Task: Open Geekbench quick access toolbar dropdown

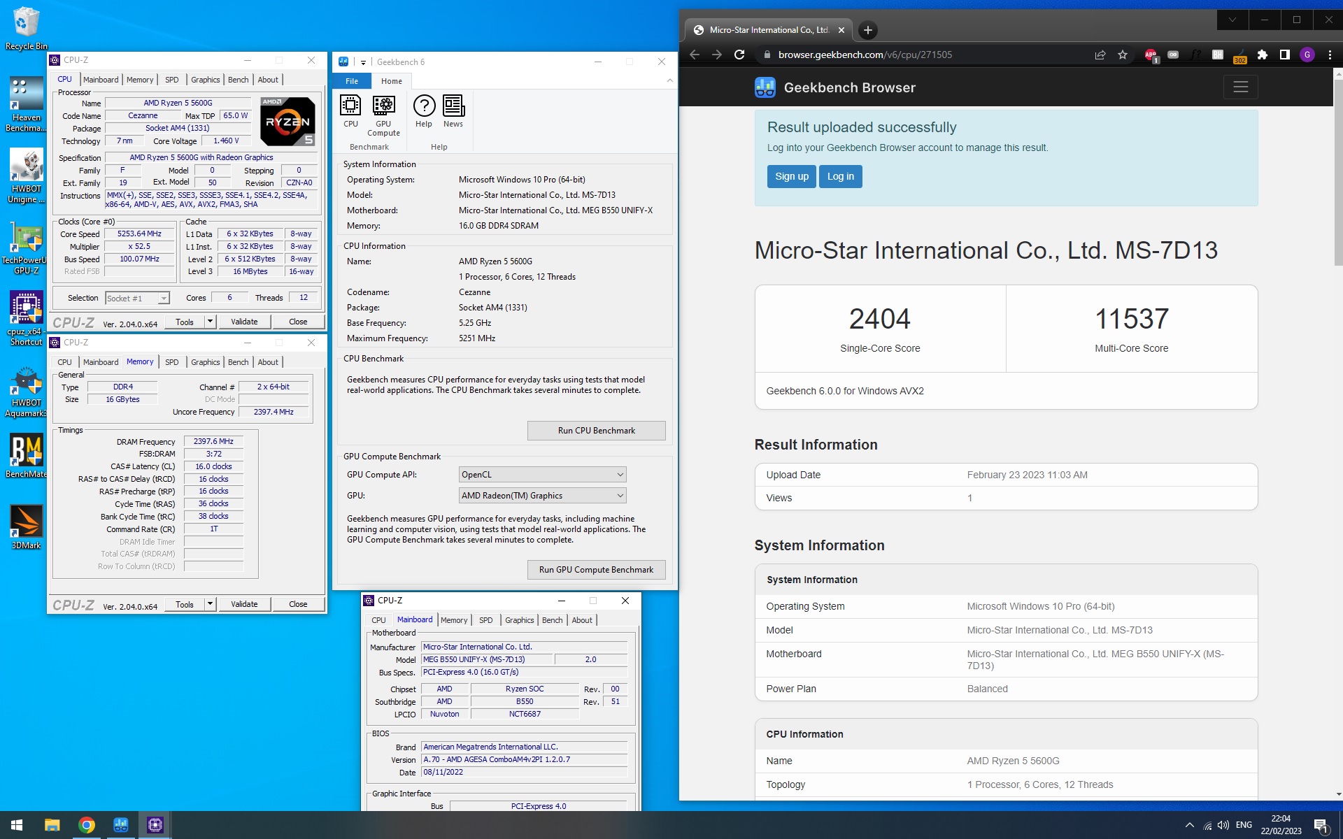Action: tap(363, 62)
